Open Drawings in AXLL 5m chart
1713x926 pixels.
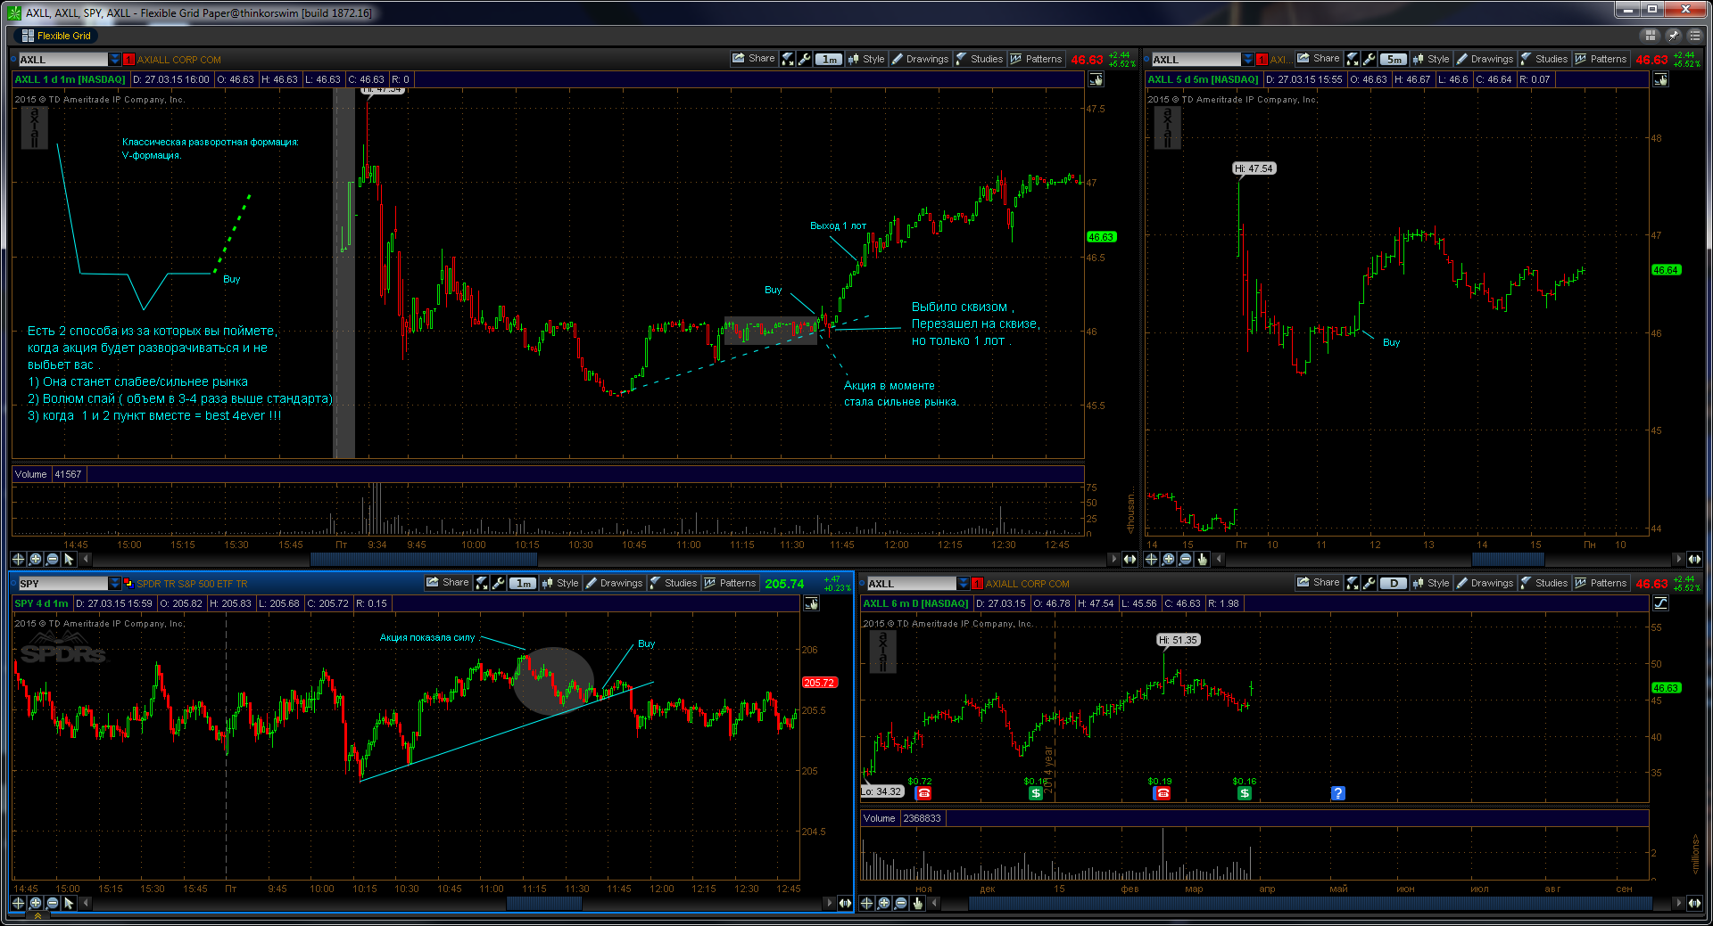point(1485,59)
